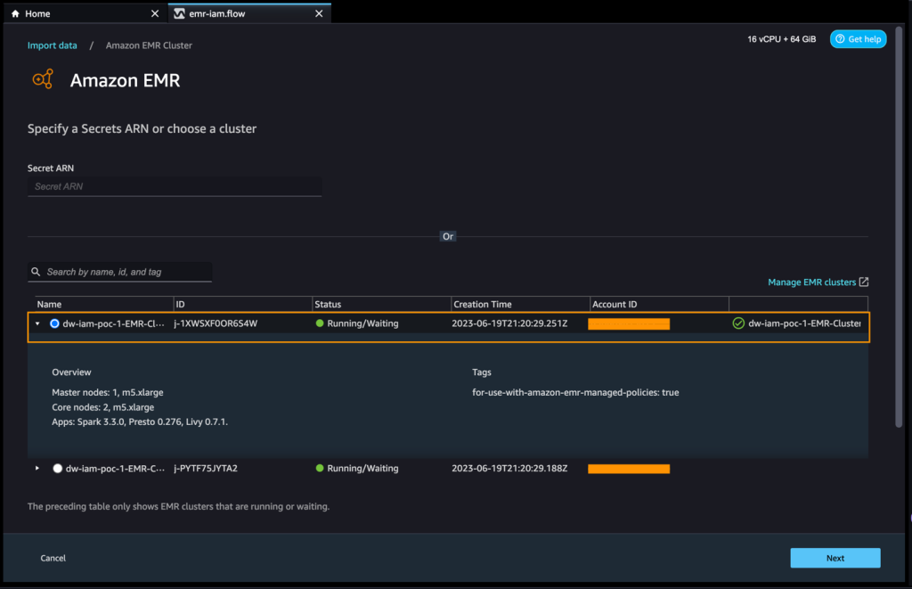
Task: Close the emr-iam.flow tab
Action: point(319,13)
